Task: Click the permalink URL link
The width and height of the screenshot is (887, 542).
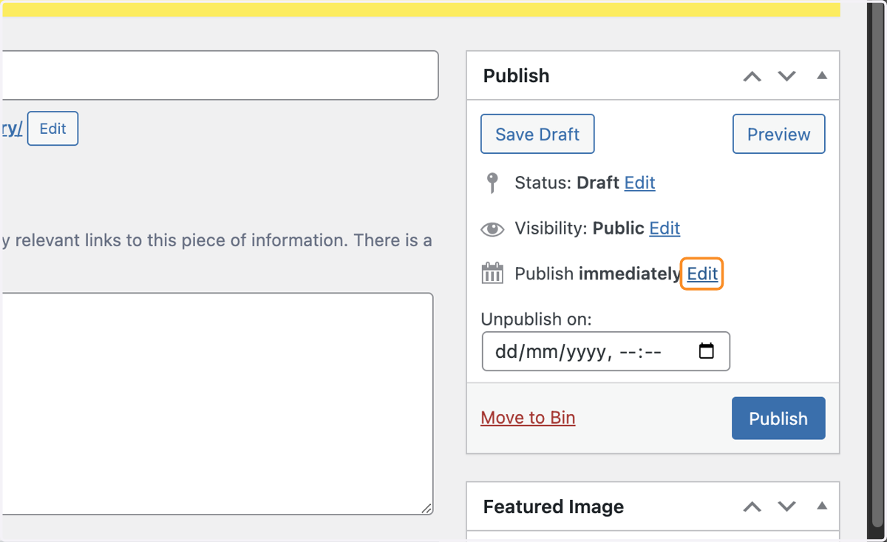Action: pyautogui.click(x=11, y=129)
